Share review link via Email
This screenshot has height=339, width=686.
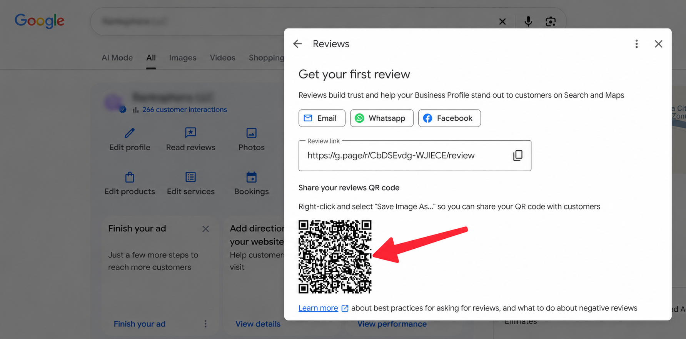click(322, 118)
